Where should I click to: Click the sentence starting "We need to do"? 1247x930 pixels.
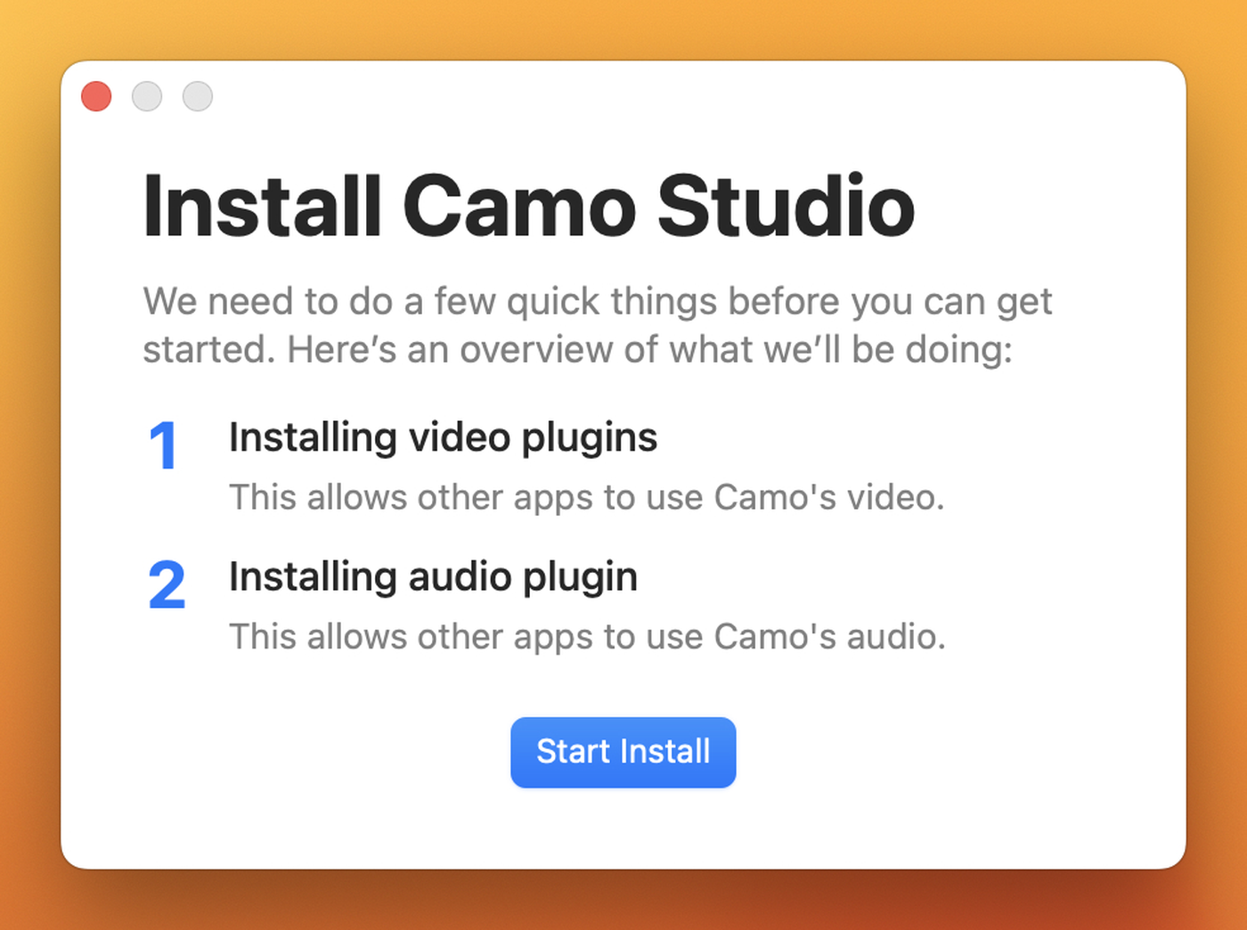(597, 302)
